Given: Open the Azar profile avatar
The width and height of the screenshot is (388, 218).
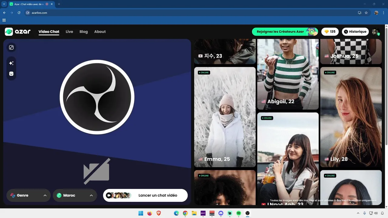Looking at the screenshot, I should [x=376, y=32].
